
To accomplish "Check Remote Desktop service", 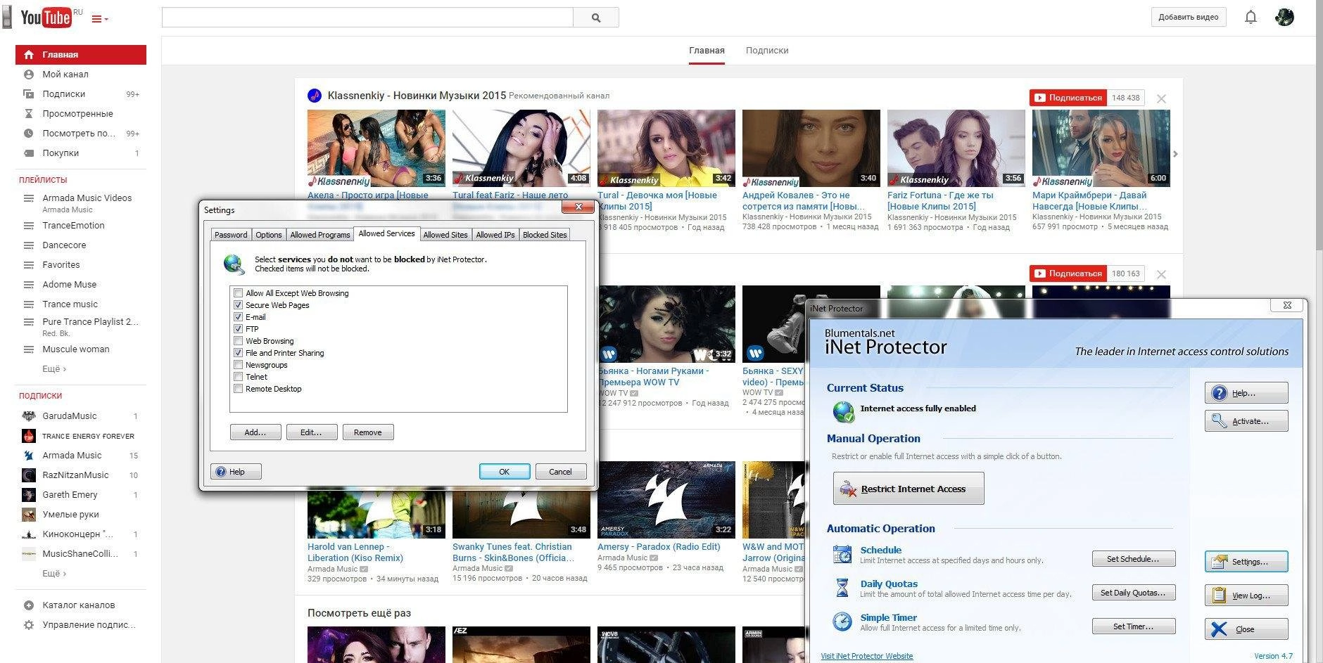I will [x=239, y=389].
